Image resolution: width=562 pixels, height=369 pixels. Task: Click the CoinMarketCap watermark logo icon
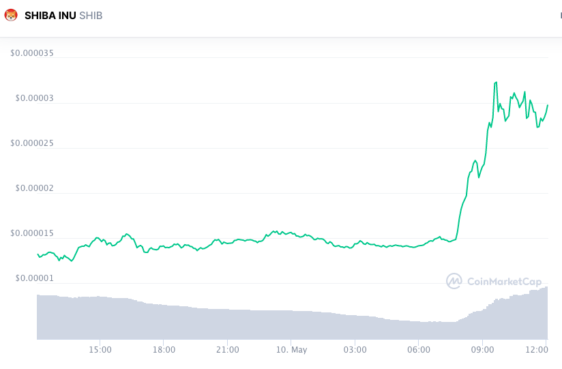click(x=454, y=280)
